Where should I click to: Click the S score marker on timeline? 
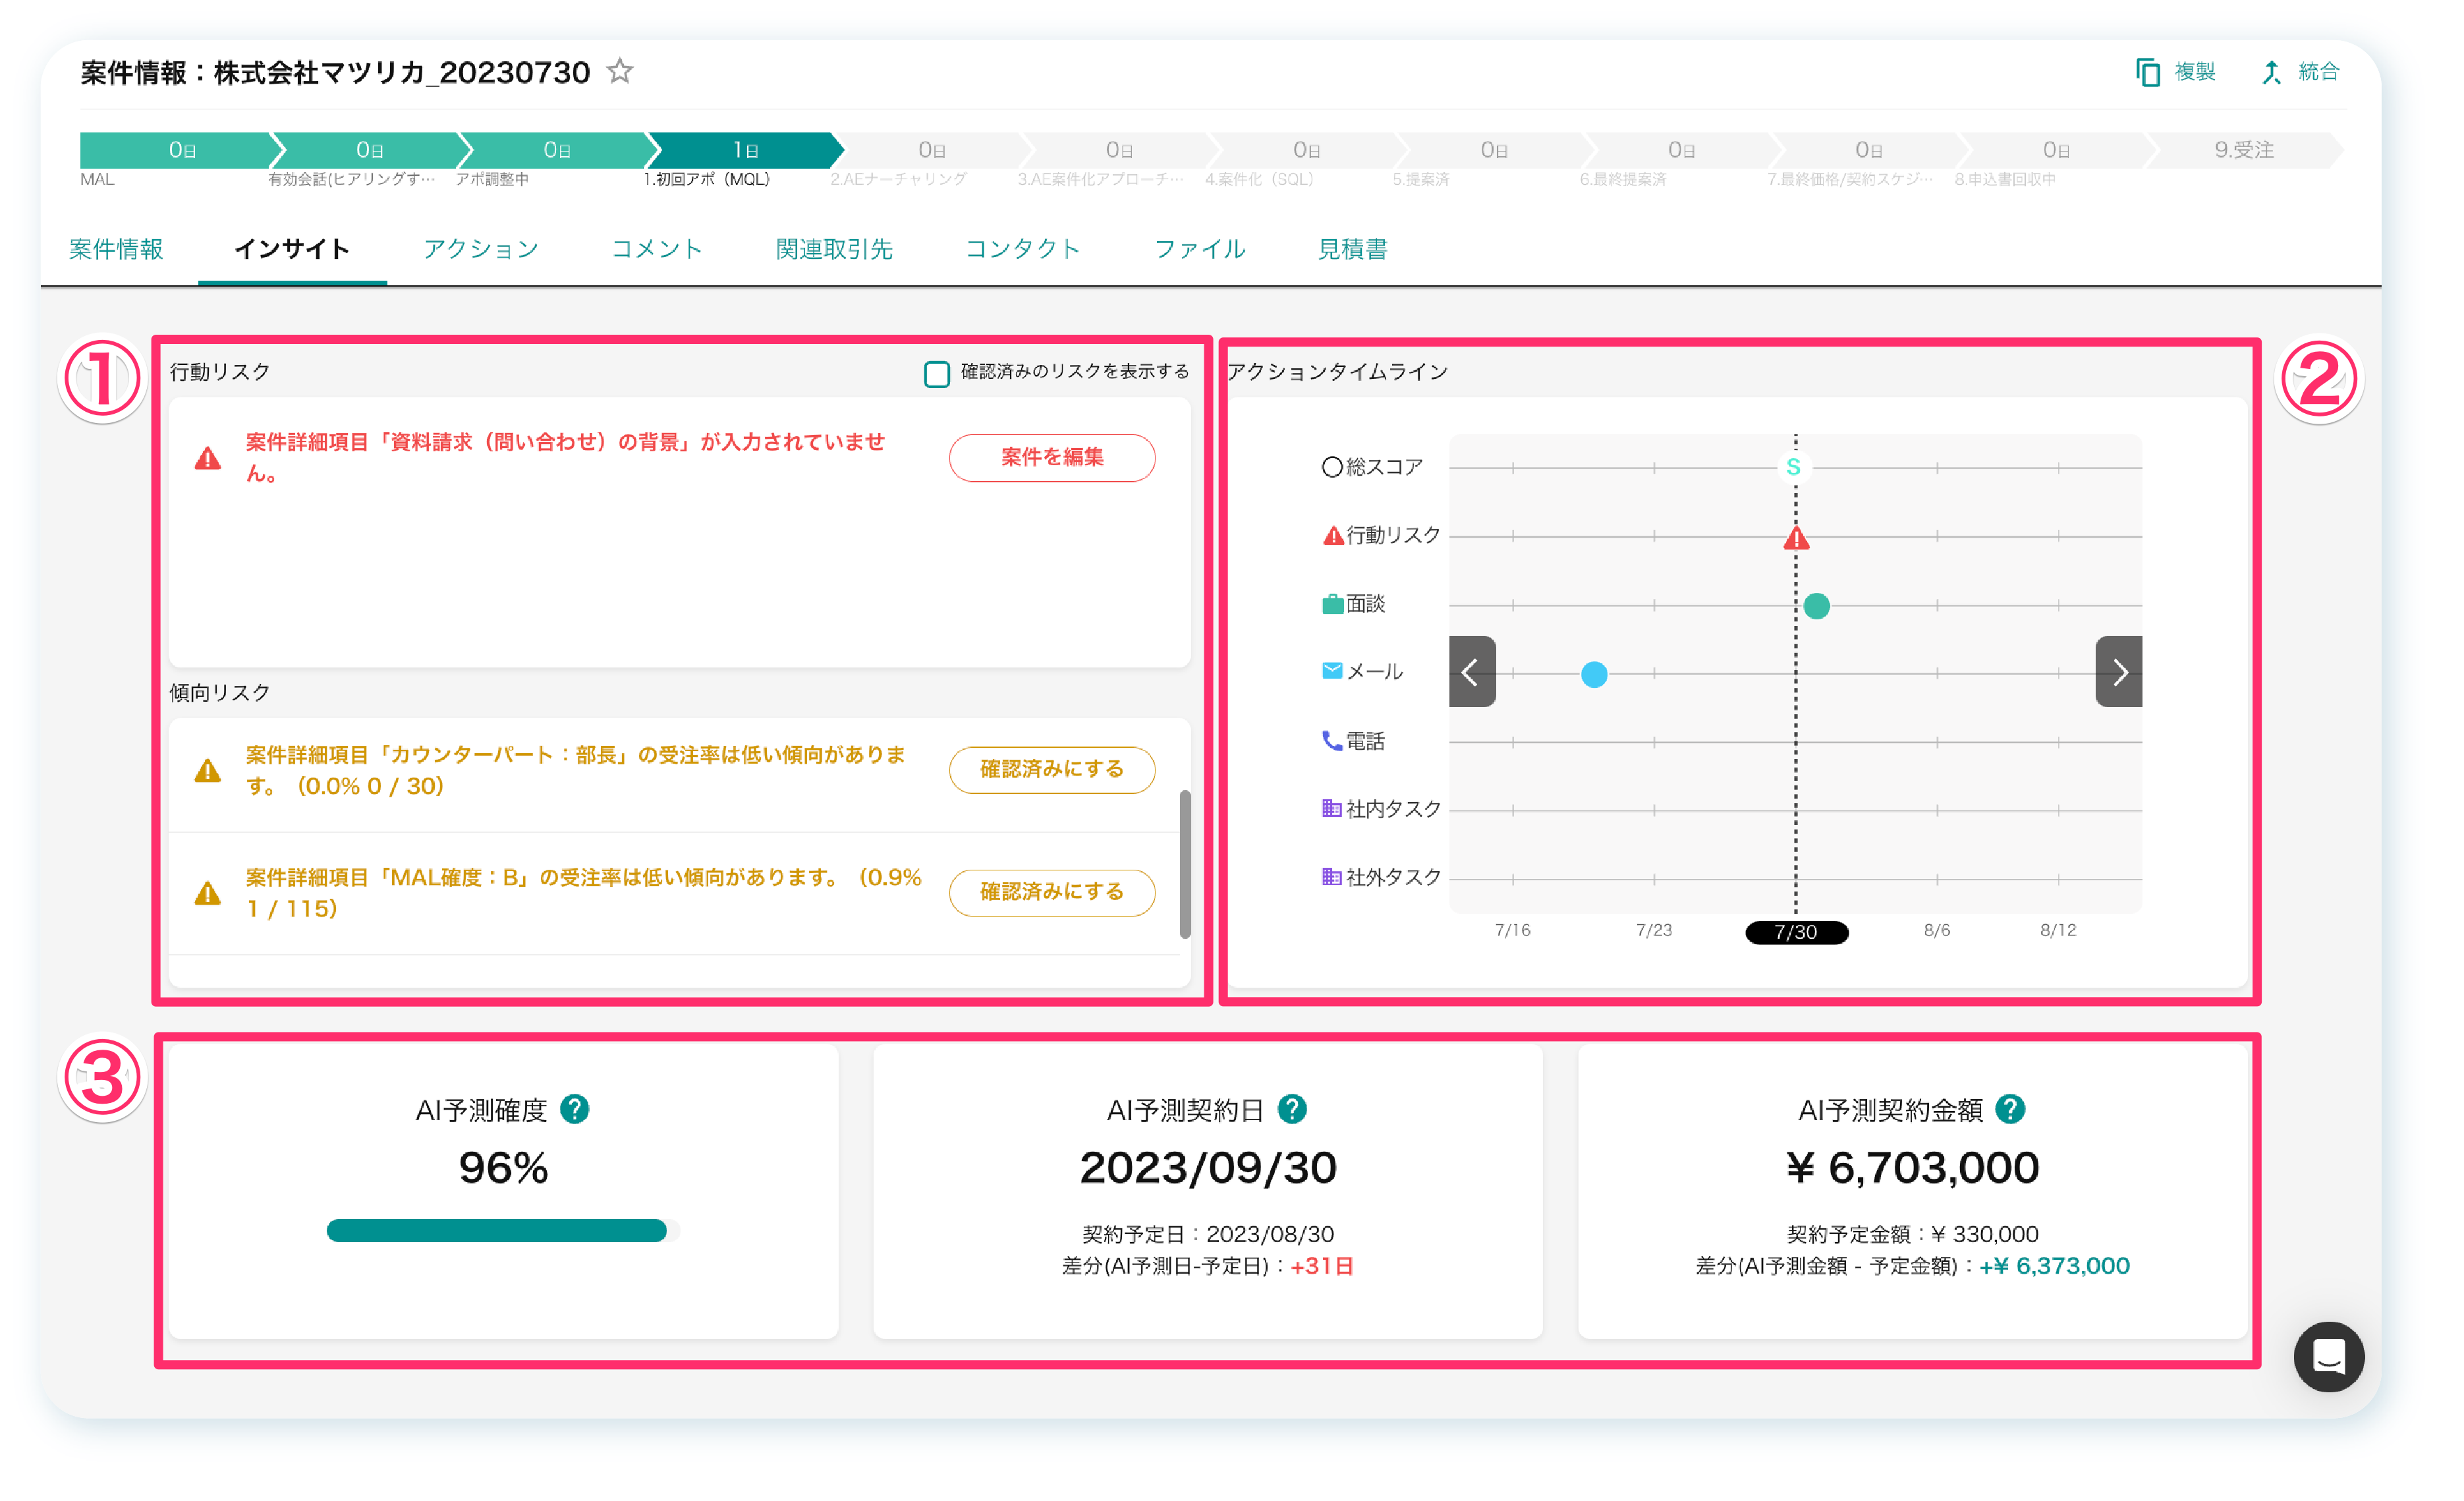tap(1793, 467)
